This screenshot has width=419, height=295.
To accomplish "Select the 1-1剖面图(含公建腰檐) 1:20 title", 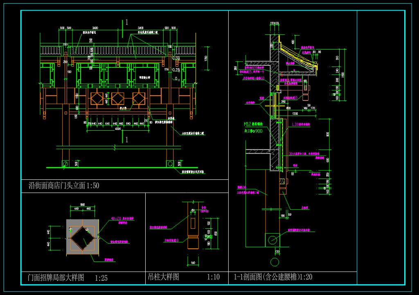I will pyautogui.click(x=273, y=277).
